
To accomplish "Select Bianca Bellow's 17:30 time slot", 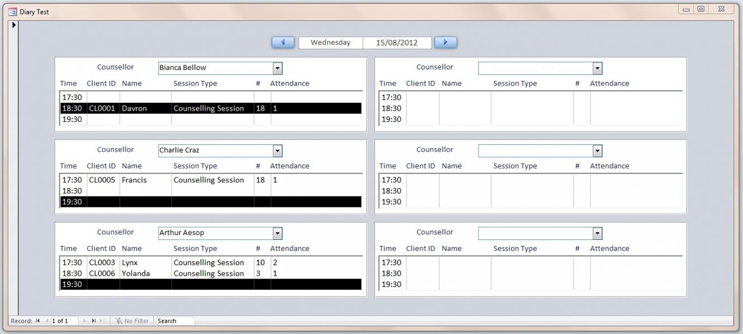I will pyautogui.click(x=211, y=97).
